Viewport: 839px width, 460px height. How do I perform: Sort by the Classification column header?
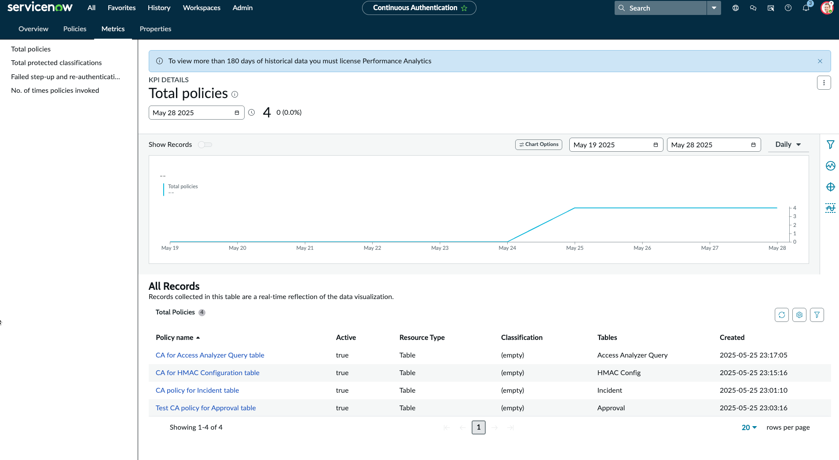522,337
